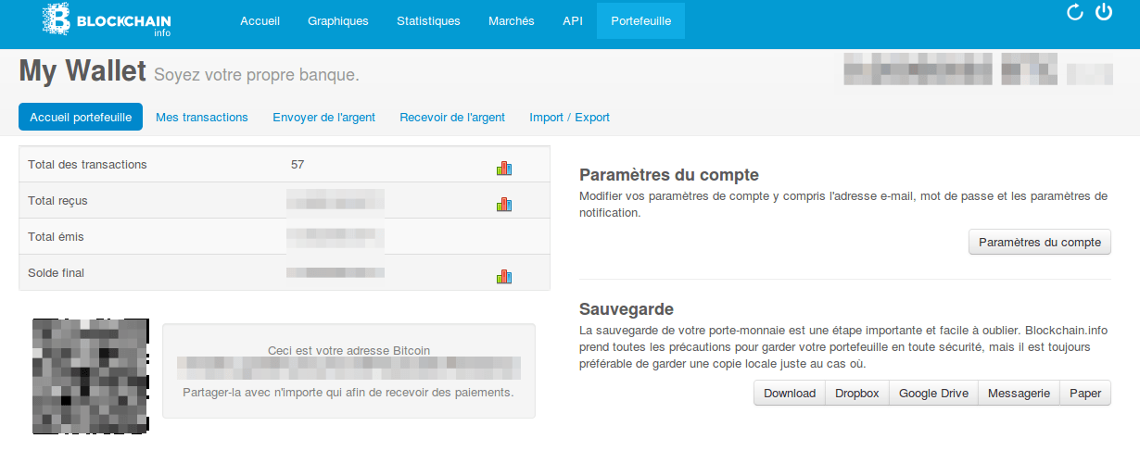This screenshot has width=1140, height=451.
Task: Select the Accueil portefeuille tab
Action: (81, 117)
